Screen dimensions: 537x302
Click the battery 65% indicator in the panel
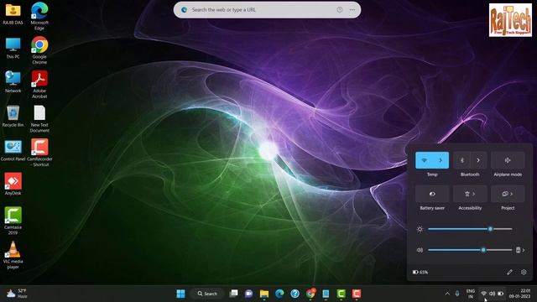tap(420, 272)
